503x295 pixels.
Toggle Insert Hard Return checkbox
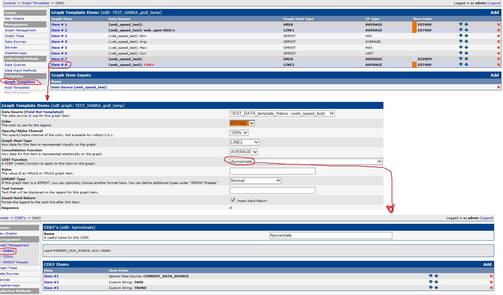233,200
